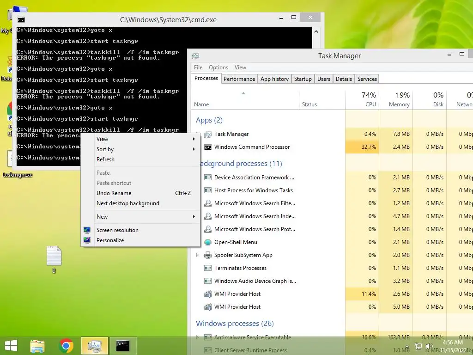
Task: Click the Antimalware Service Executable icon
Action: coord(208,337)
